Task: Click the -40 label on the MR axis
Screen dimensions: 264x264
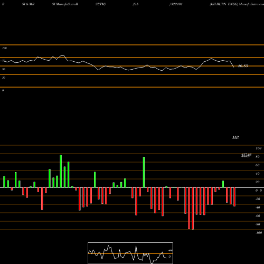Action: (258, 208)
